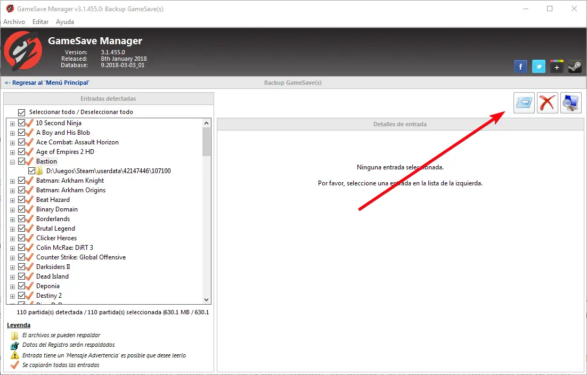587x375 pixels.
Task: Click the red X cancel icon
Action: pyautogui.click(x=548, y=103)
